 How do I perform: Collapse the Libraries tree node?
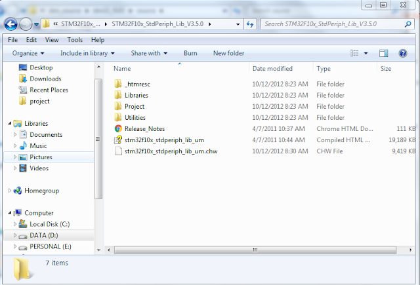click(10, 124)
